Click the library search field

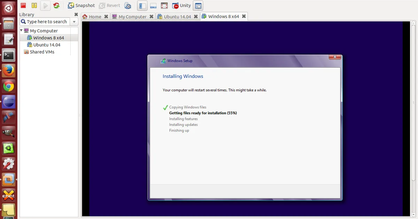point(45,22)
